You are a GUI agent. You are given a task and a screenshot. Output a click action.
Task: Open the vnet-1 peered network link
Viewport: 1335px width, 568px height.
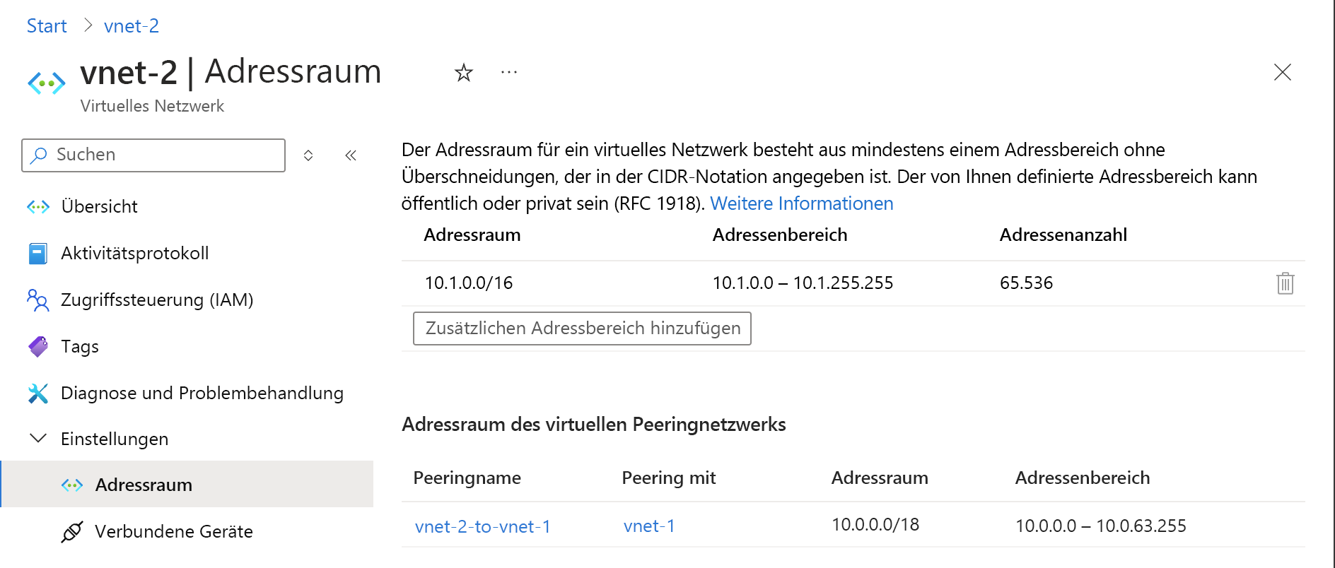click(649, 526)
